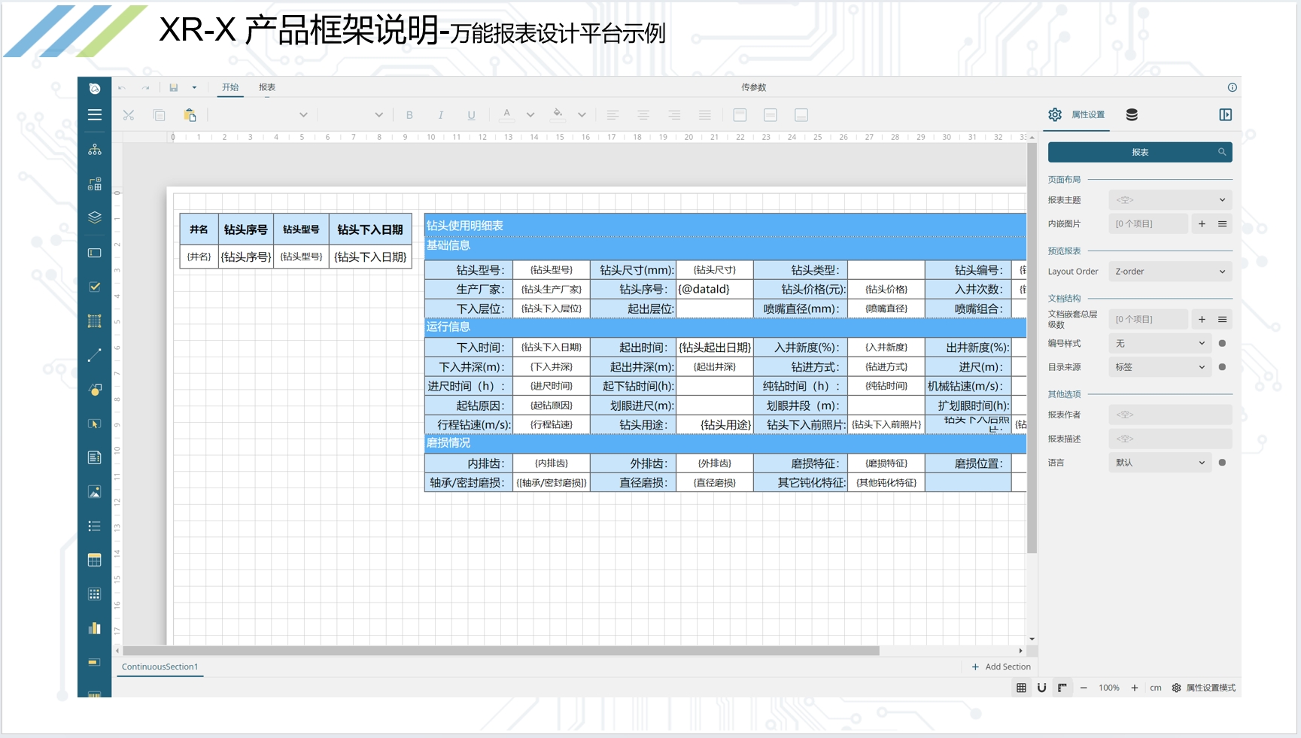
Task: Select the Shape tool in sidebar
Action: (x=94, y=390)
